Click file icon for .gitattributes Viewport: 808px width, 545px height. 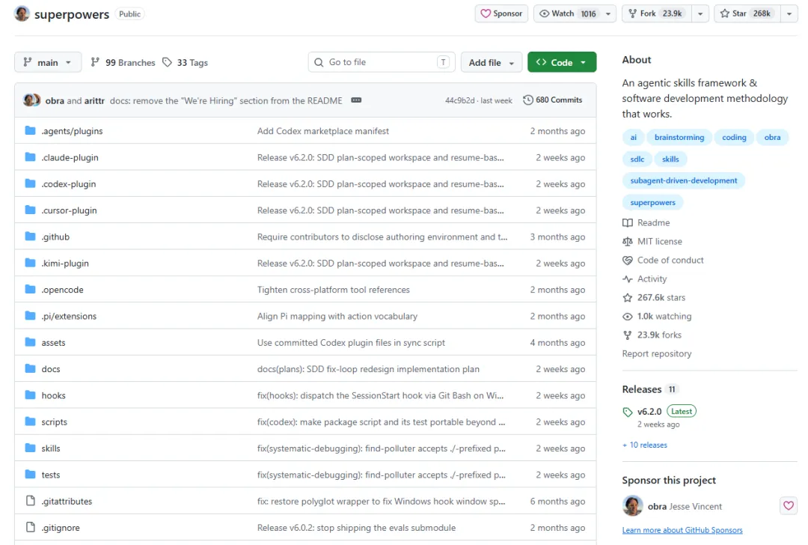31,501
